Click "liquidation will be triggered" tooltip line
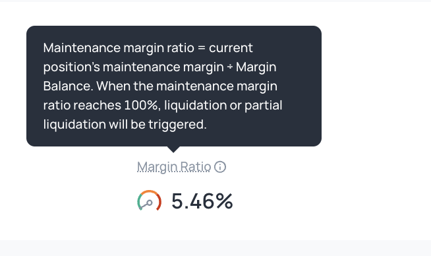 [125, 125]
